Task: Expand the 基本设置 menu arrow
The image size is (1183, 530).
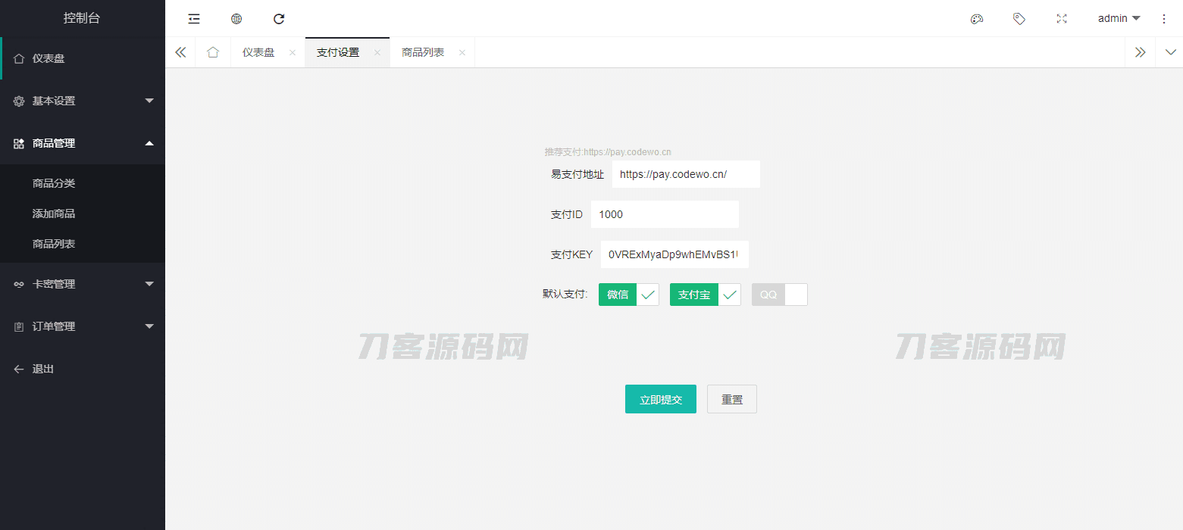Action: click(x=149, y=101)
